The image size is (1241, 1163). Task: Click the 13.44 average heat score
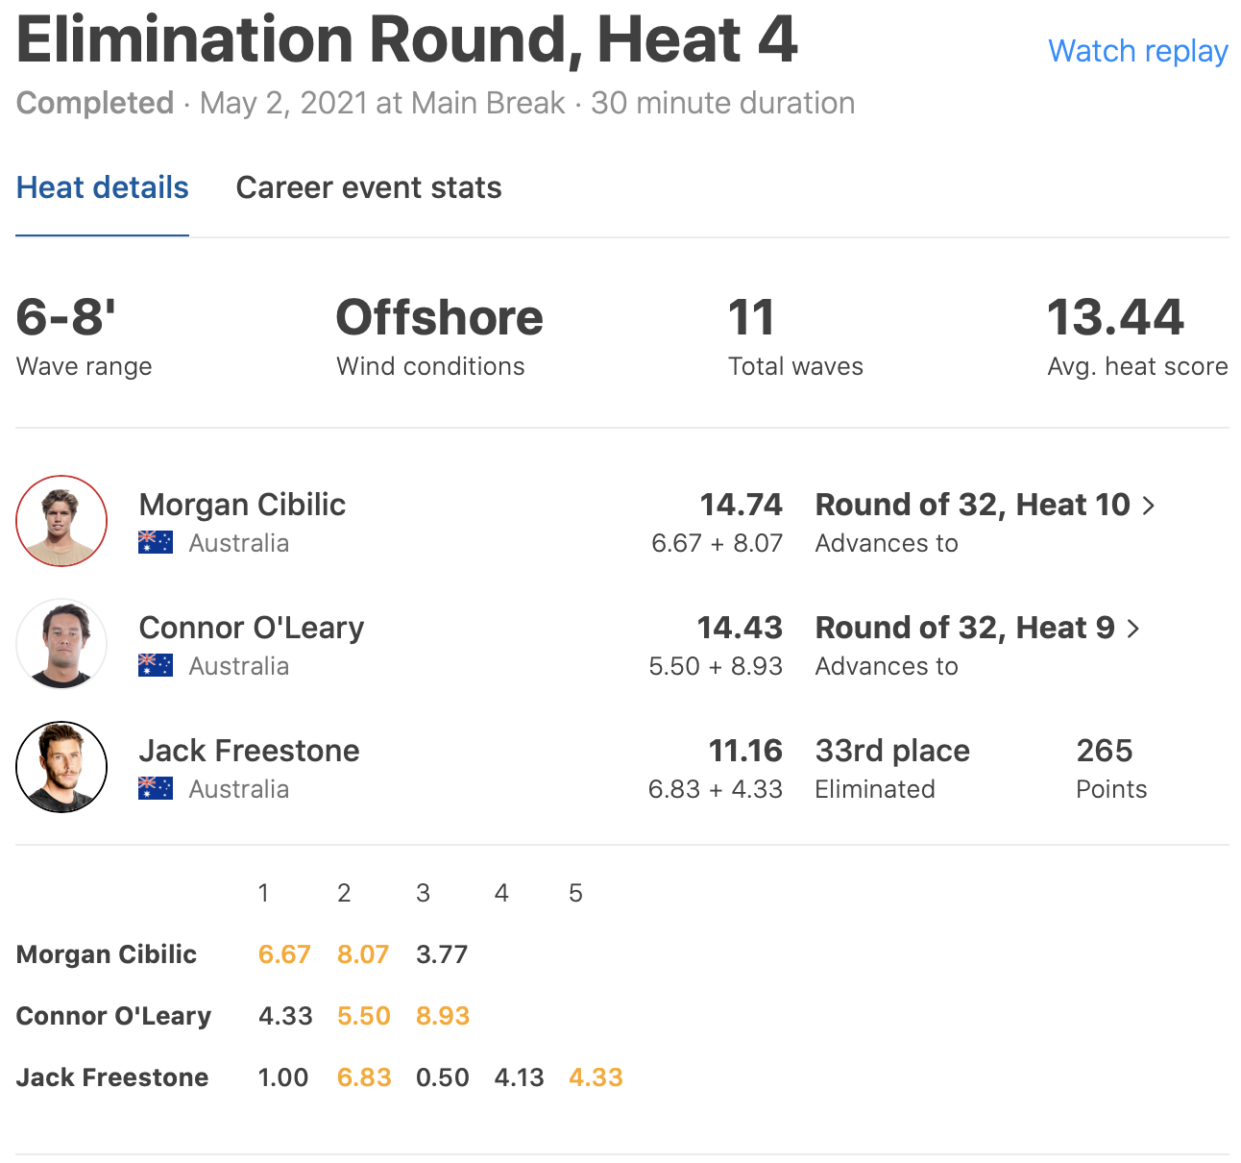1115,318
